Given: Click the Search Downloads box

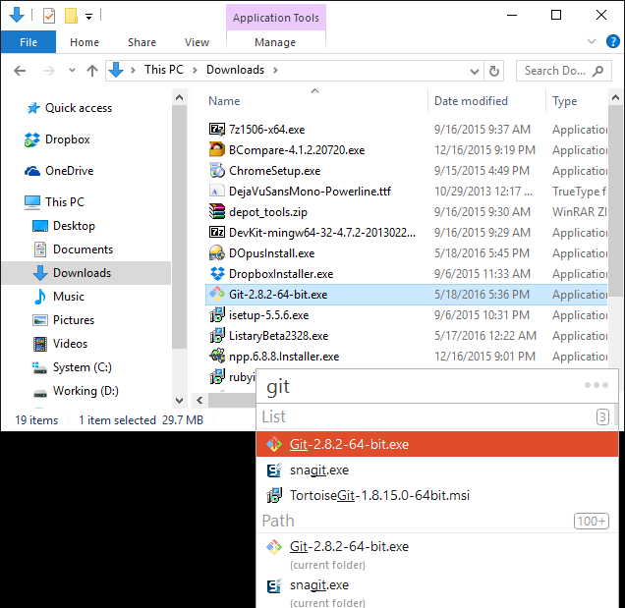Looking at the screenshot, I should click(564, 71).
